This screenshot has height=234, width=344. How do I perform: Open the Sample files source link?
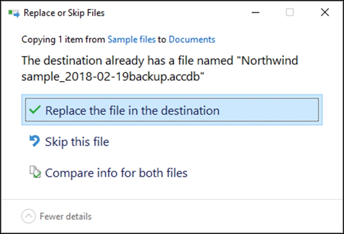tap(132, 39)
